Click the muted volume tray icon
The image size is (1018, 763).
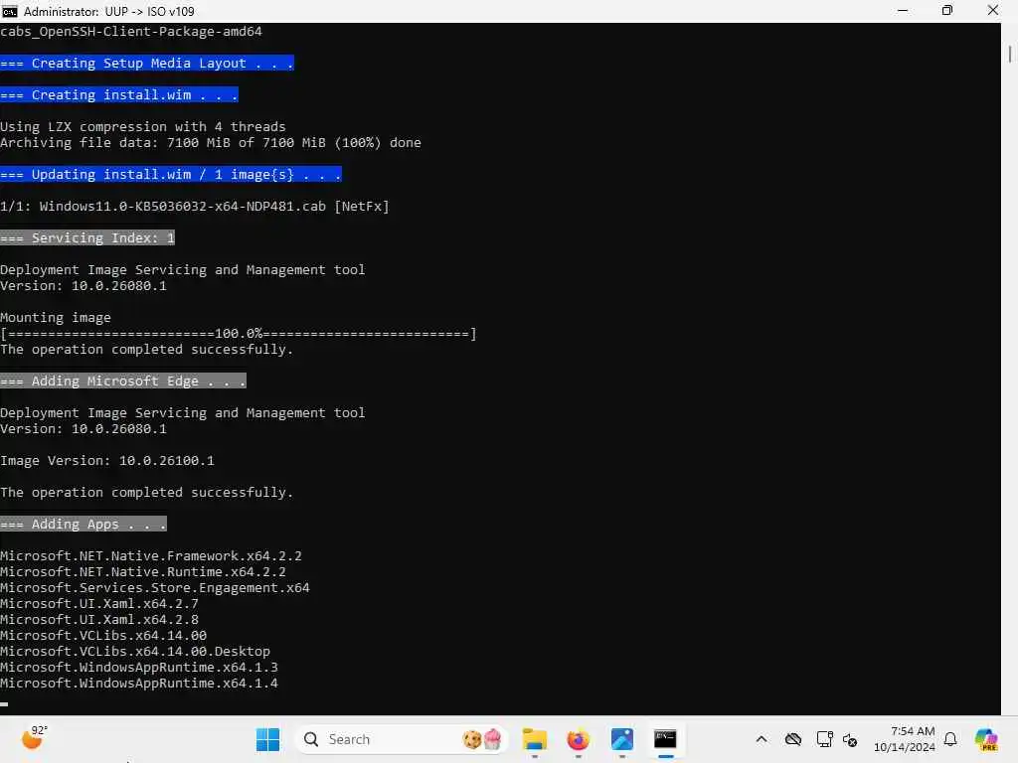850,739
